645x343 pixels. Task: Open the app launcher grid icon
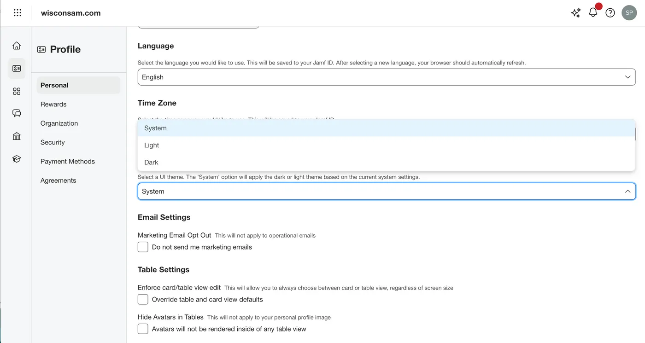[x=18, y=13]
